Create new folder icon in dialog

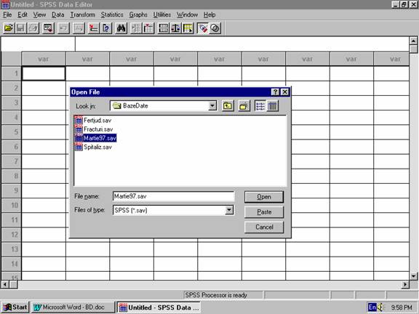click(244, 106)
